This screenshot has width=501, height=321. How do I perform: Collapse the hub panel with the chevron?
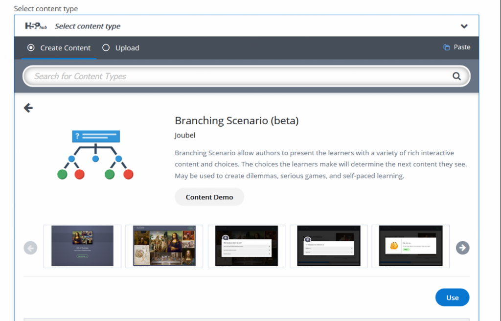464,26
